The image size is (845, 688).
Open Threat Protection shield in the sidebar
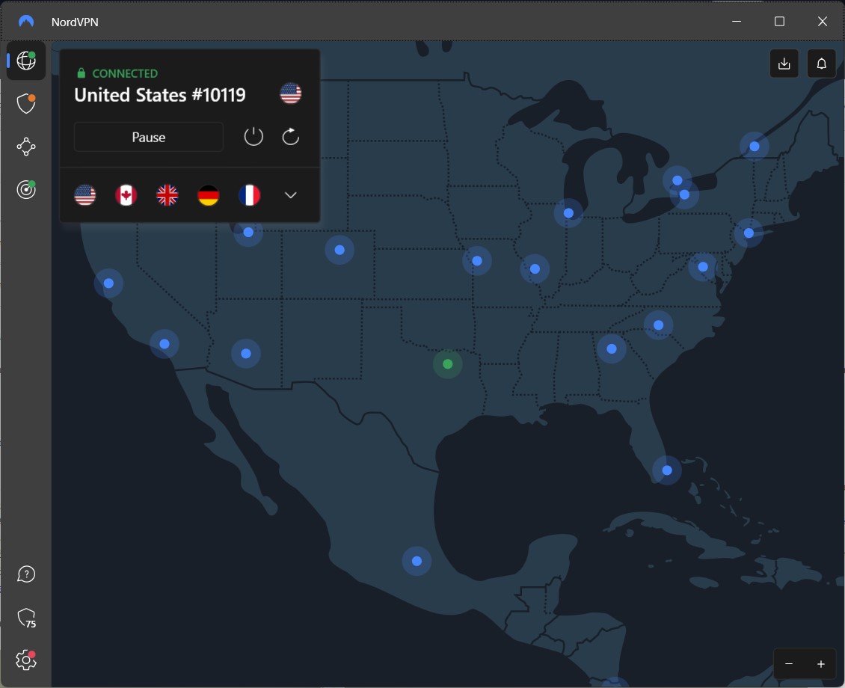click(26, 103)
